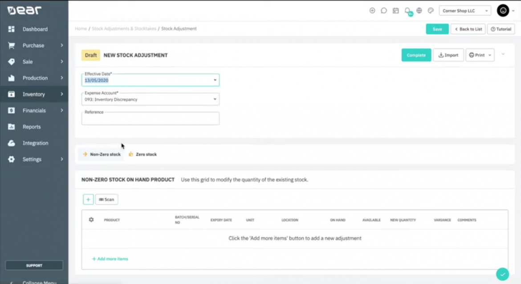The image size is (521, 284).
Task: Open the chat bubble icon in header
Action: coord(384,11)
